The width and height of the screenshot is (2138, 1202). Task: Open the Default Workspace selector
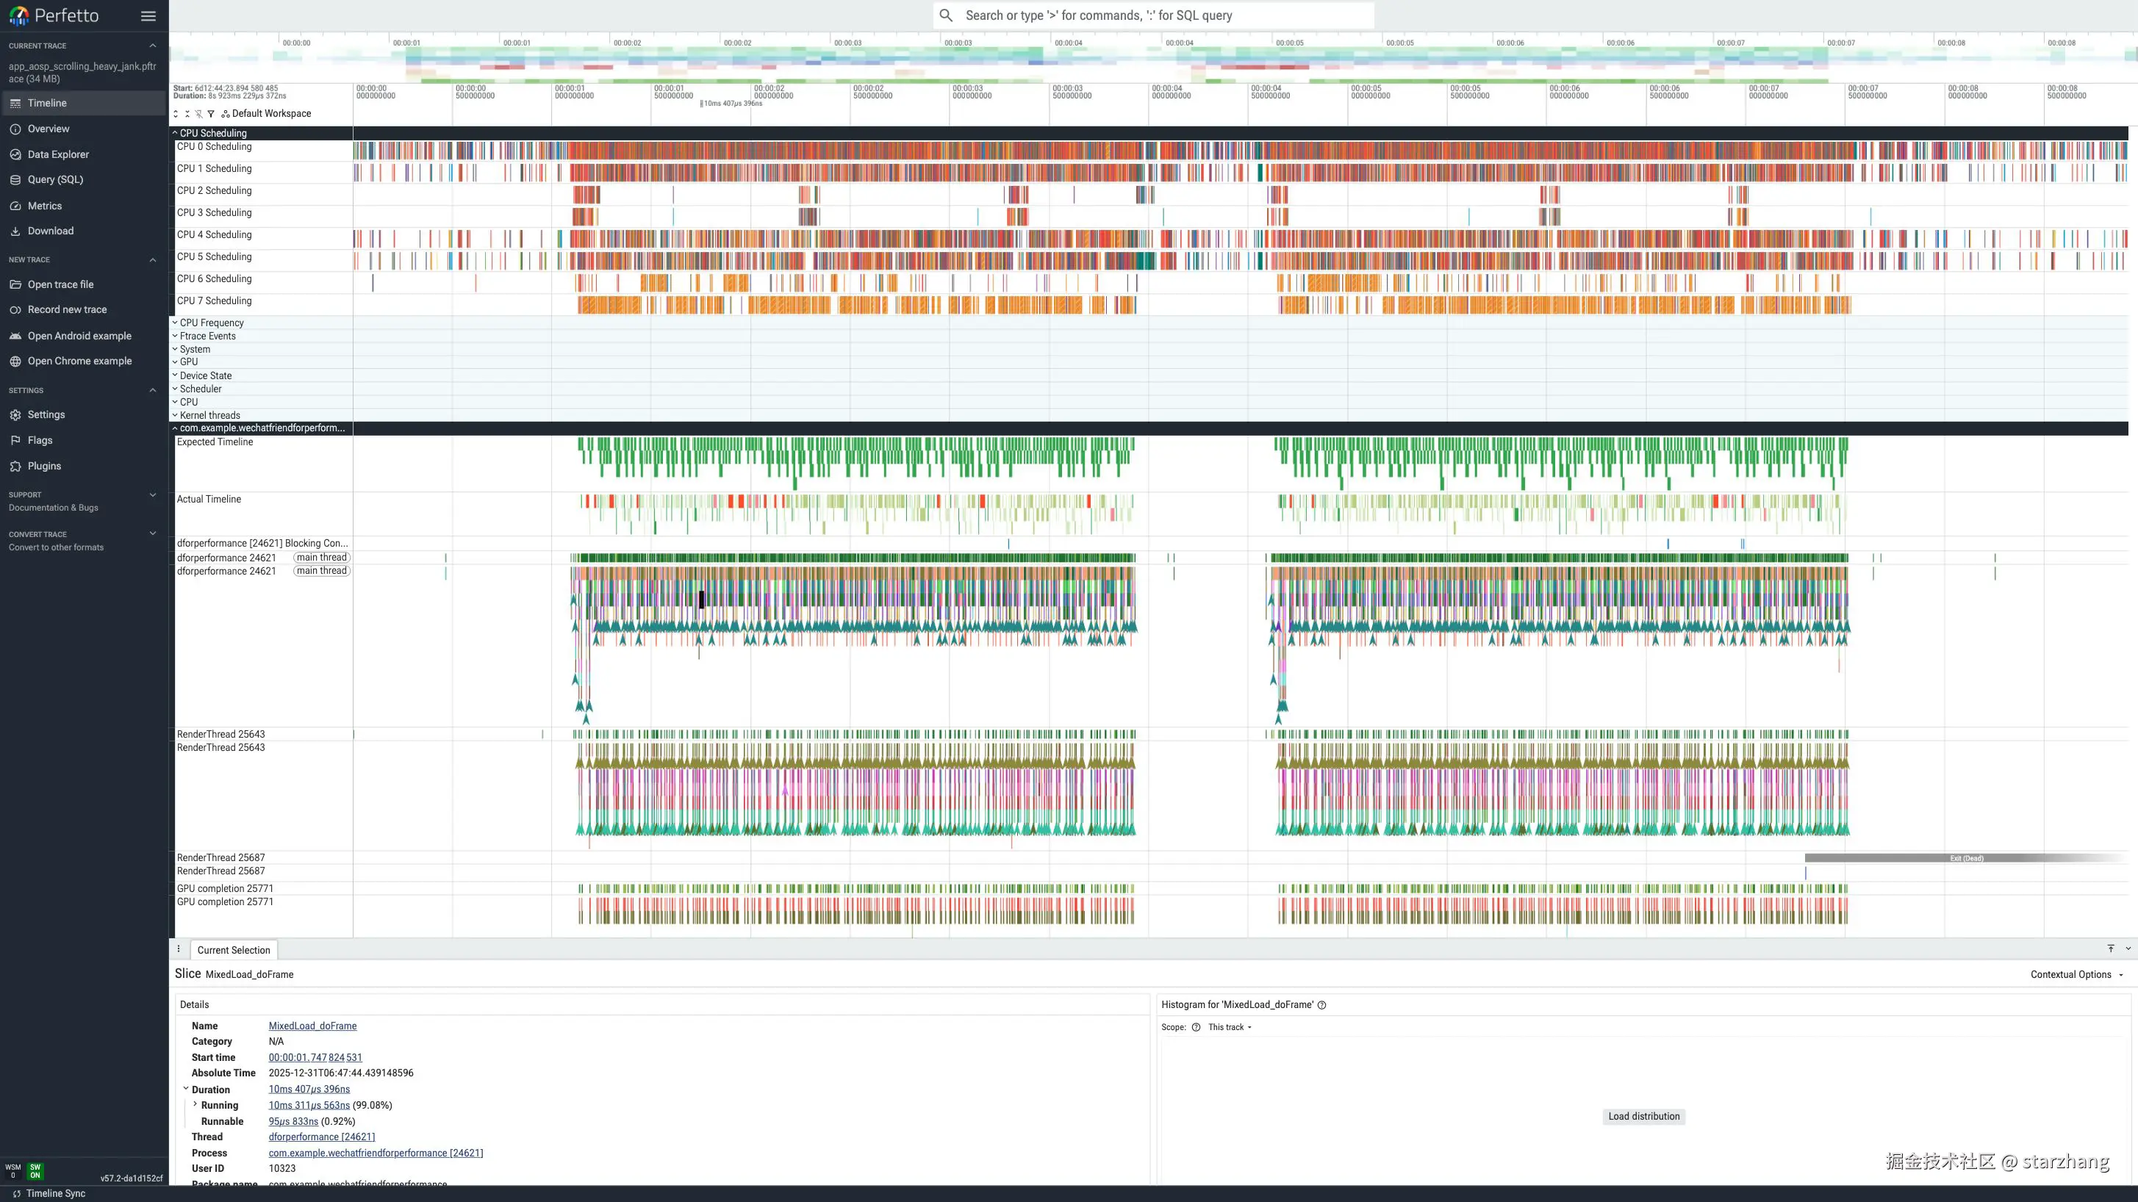point(266,114)
